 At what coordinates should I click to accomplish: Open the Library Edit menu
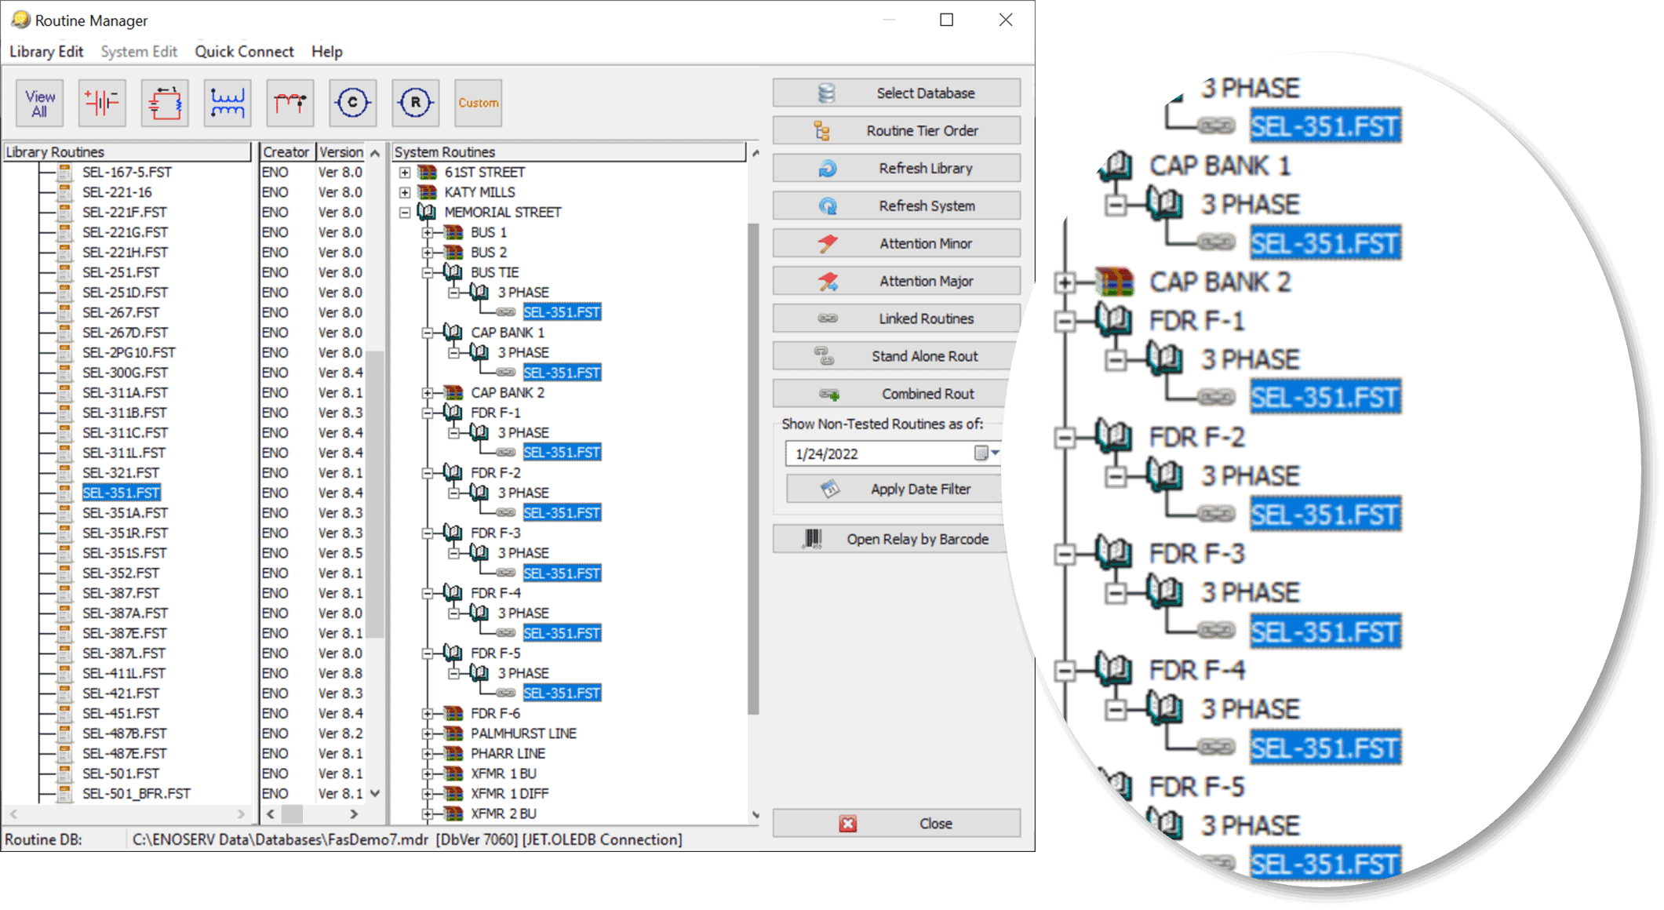pos(46,52)
